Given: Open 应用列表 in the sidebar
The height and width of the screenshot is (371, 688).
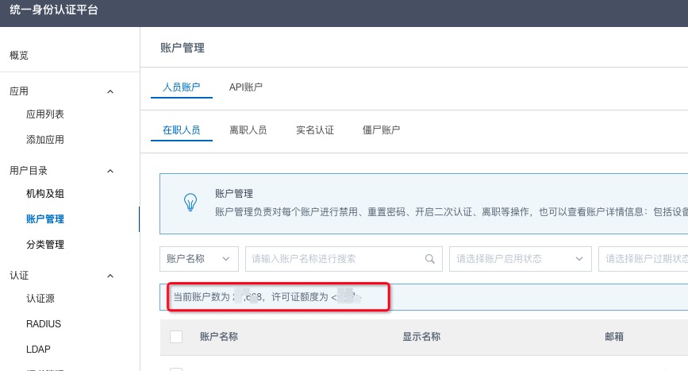Looking at the screenshot, I should [x=45, y=114].
